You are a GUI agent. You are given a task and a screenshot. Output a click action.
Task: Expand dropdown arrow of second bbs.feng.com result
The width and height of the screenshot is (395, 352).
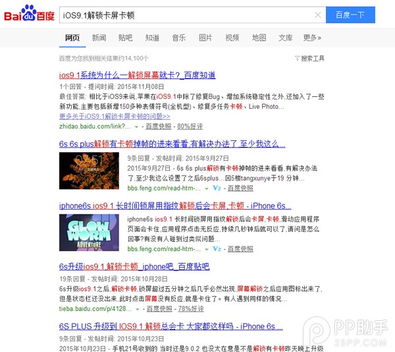[207, 249]
